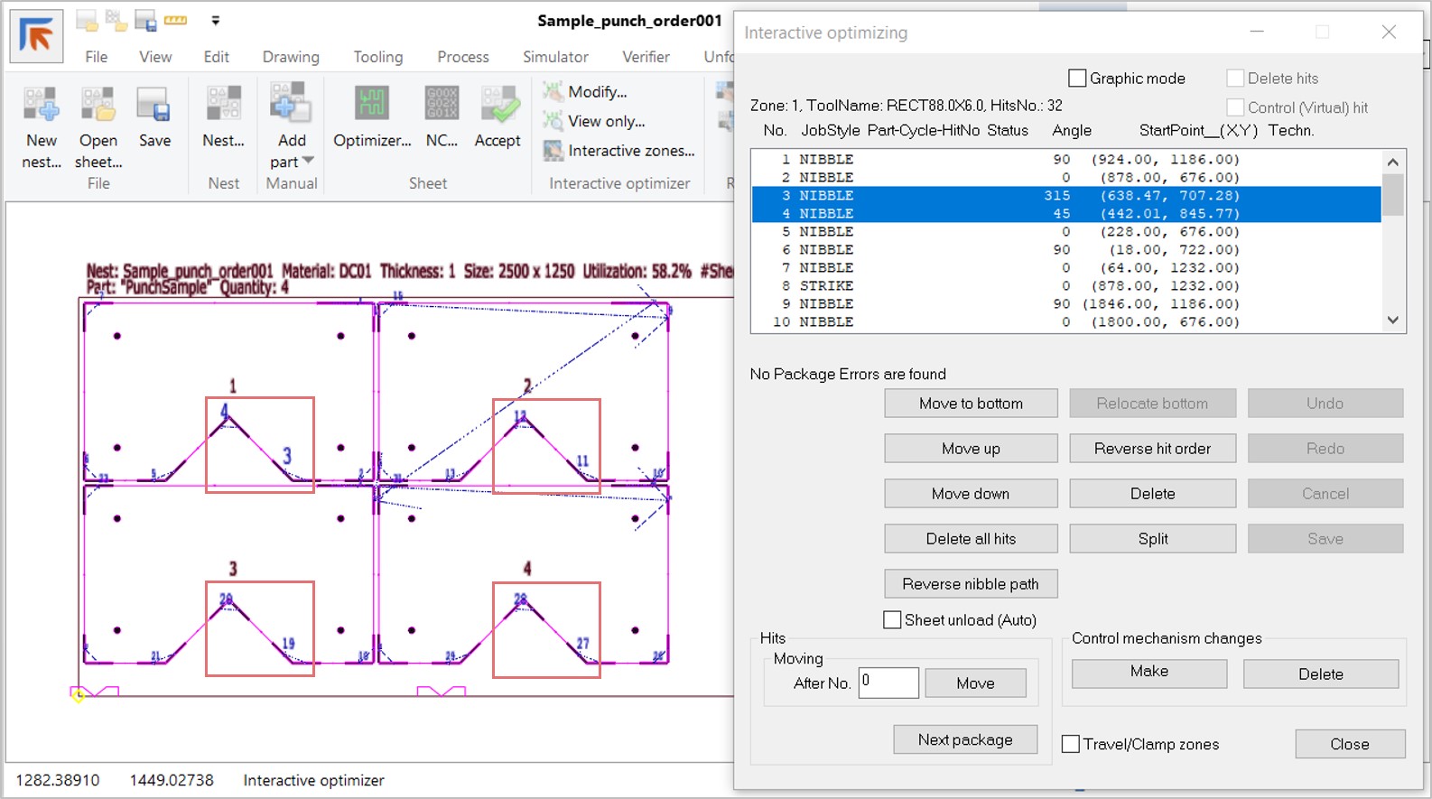Switch to the Simulator tab
1432x799 pixels.
[555, 57]
